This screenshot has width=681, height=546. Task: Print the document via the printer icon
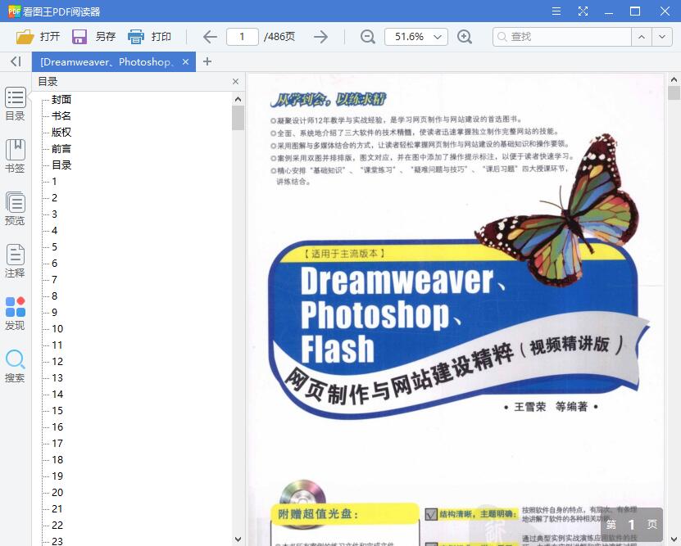[x=135, y=37]
